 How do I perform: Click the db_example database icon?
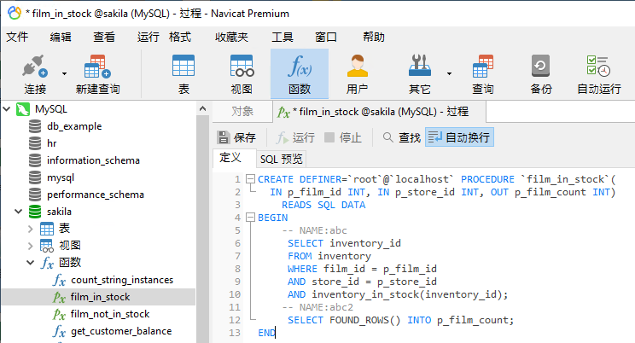(x=35, y=126)
